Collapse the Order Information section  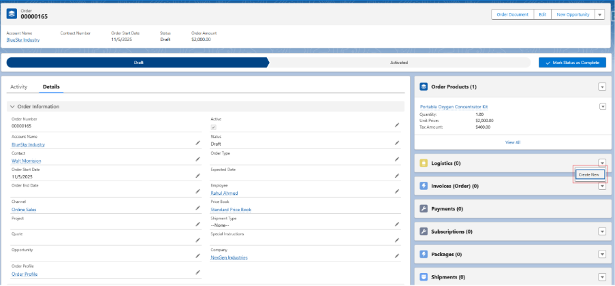[x=12, y=107]
